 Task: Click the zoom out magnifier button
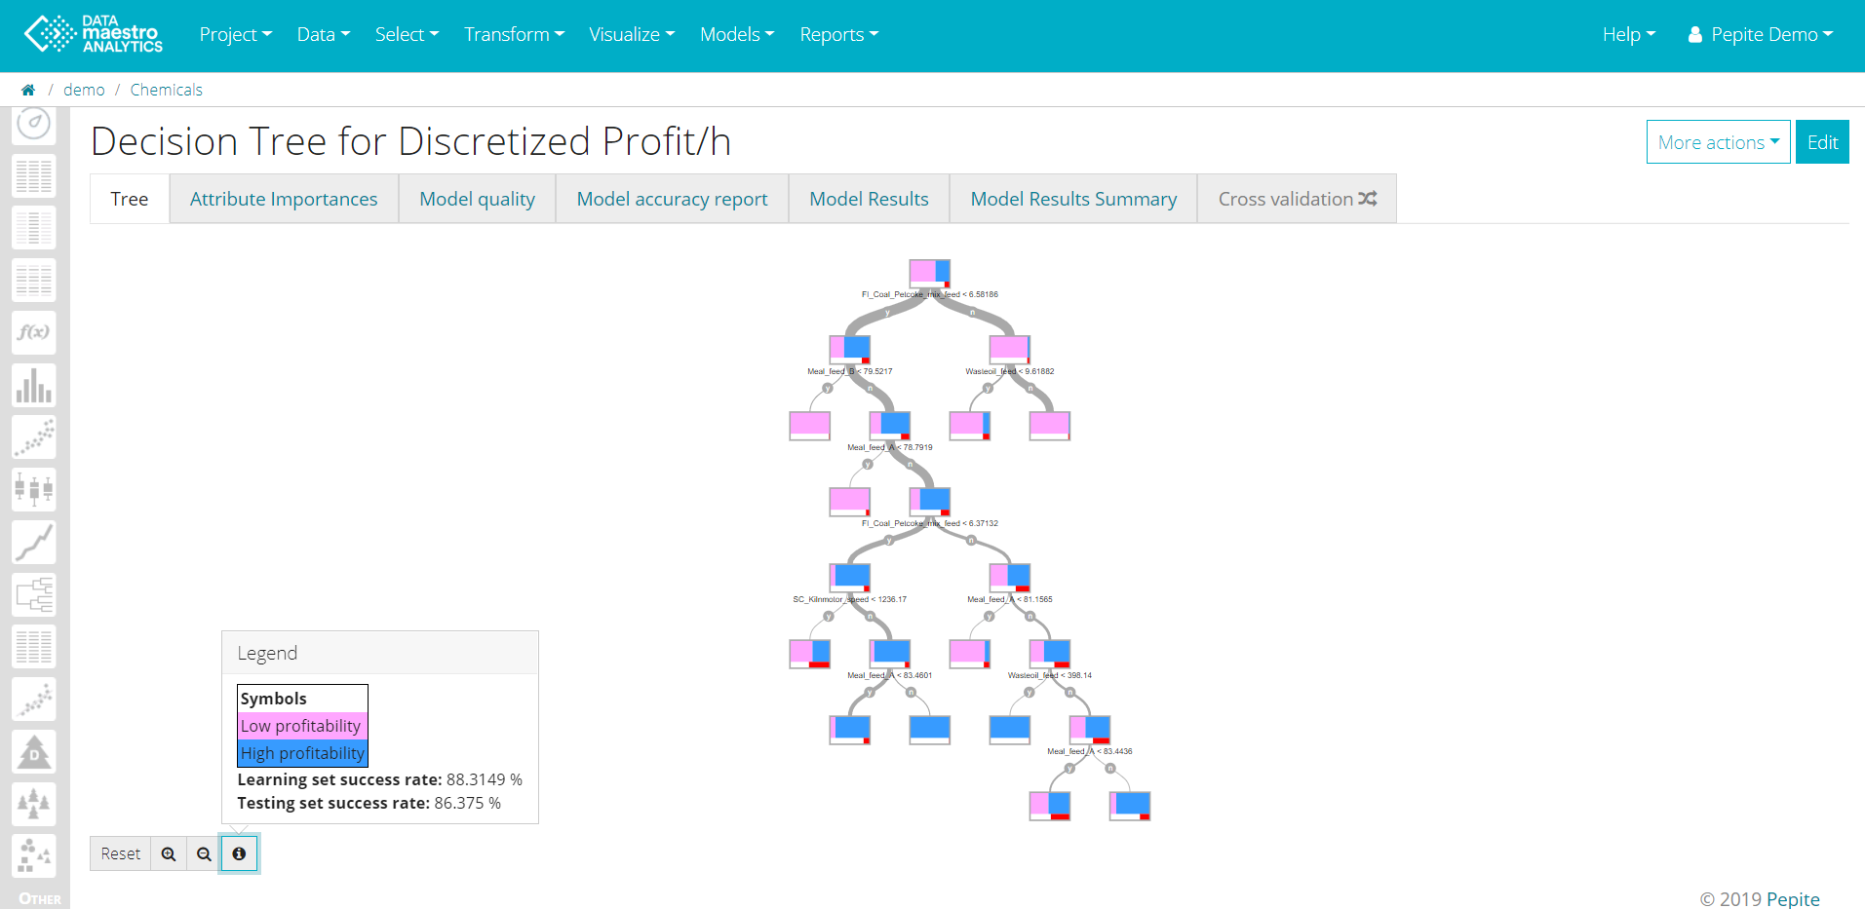(x=204, y=853)
